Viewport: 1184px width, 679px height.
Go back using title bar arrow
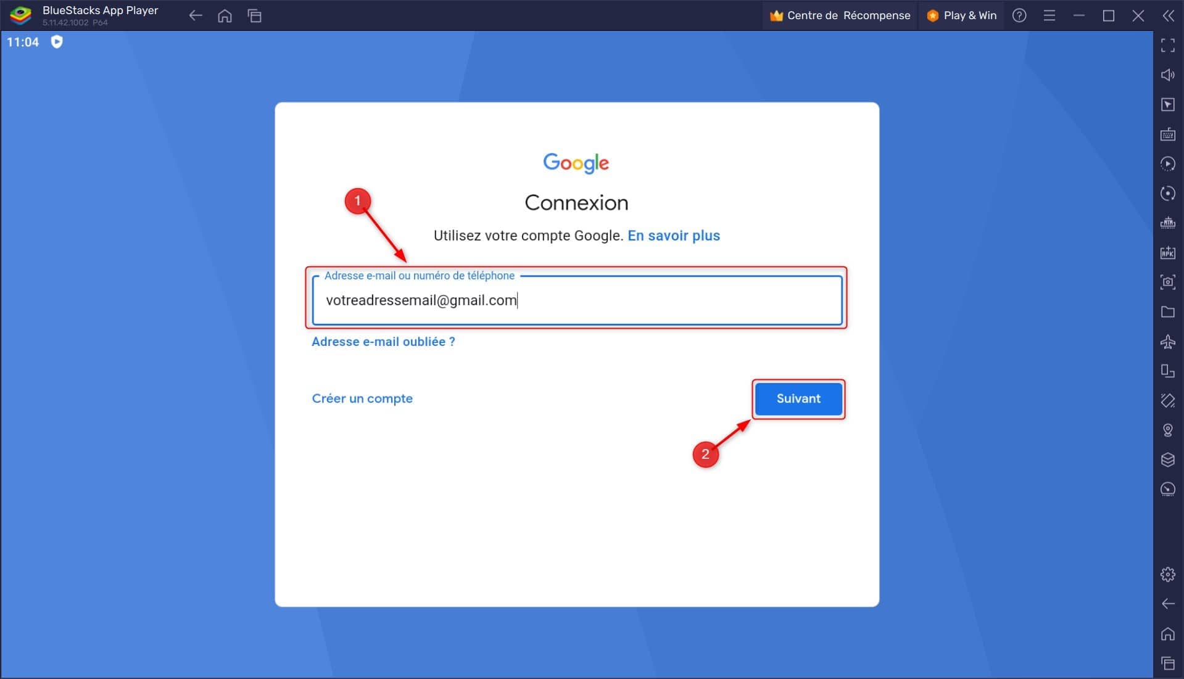pos(196,15)
